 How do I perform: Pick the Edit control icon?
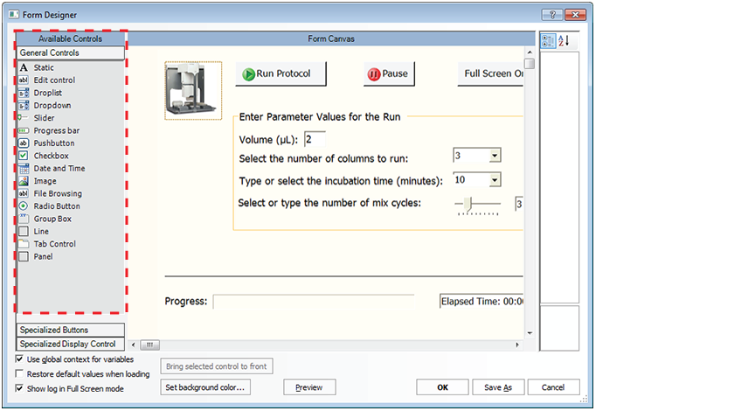click(x=24, y=80)
